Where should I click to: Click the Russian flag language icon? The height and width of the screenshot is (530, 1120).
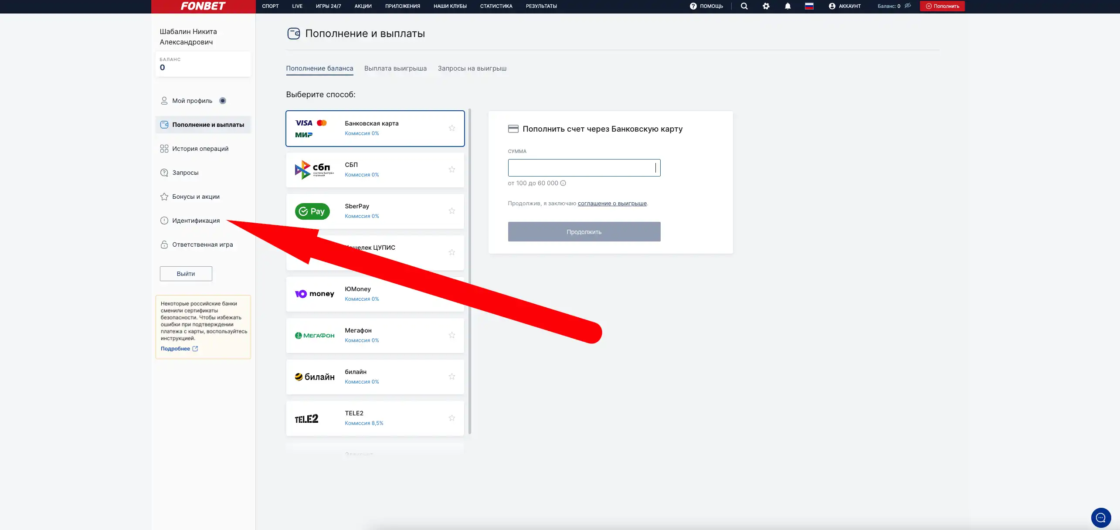[809, 6]
